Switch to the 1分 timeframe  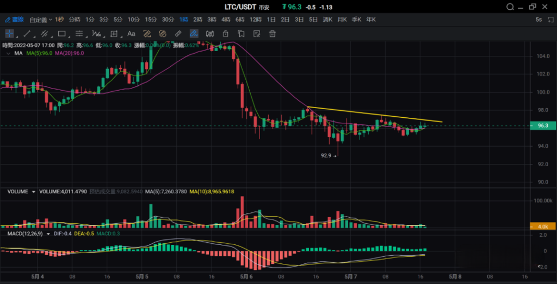tap(90, 20)
